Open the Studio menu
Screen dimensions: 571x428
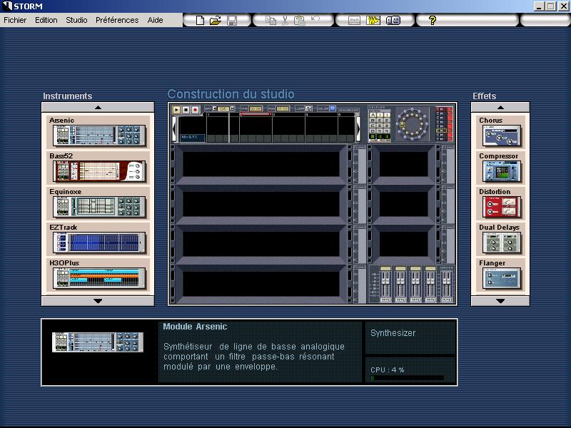tap(76, 20)
